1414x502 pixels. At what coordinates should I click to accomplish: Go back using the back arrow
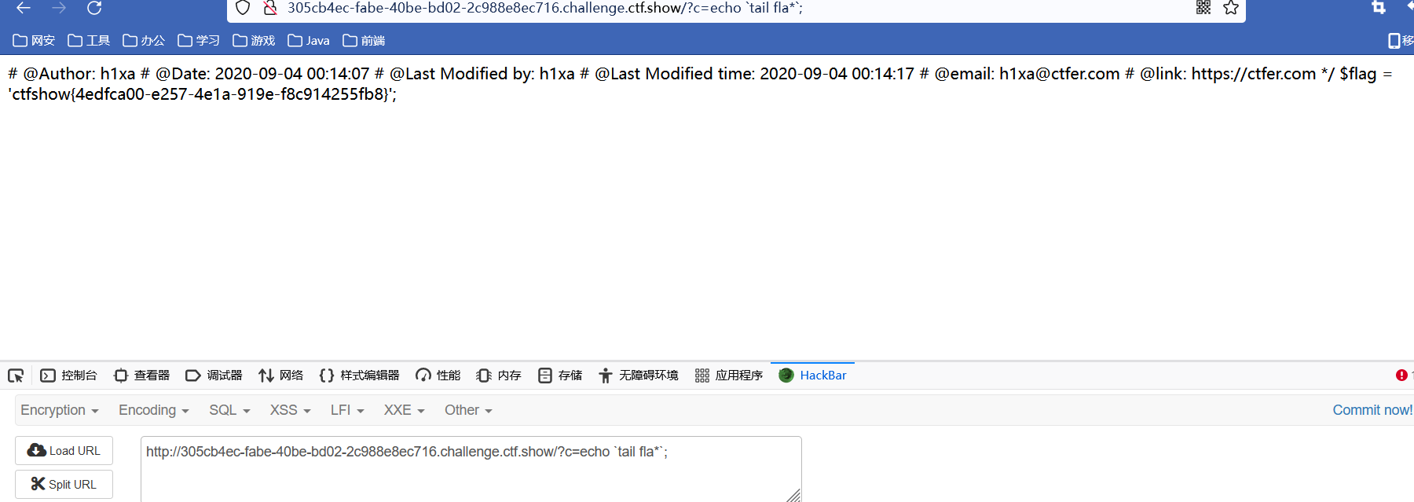(24, 8)
